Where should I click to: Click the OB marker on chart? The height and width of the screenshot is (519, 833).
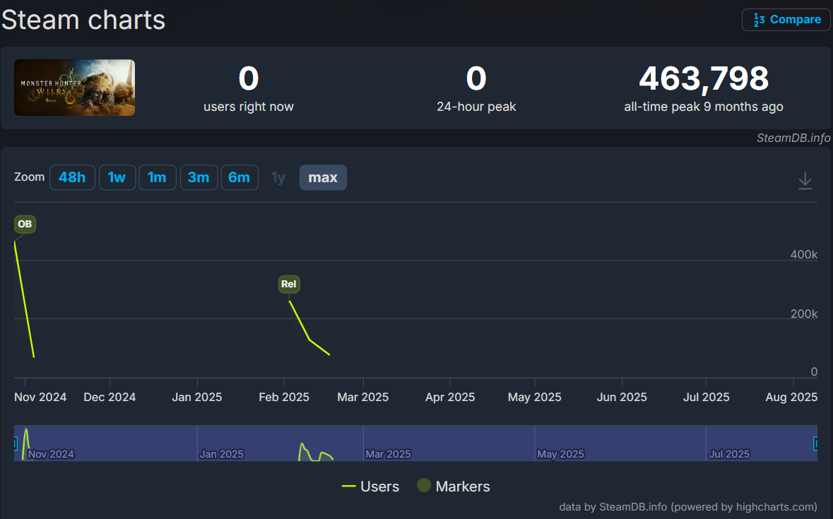point(25,224)
